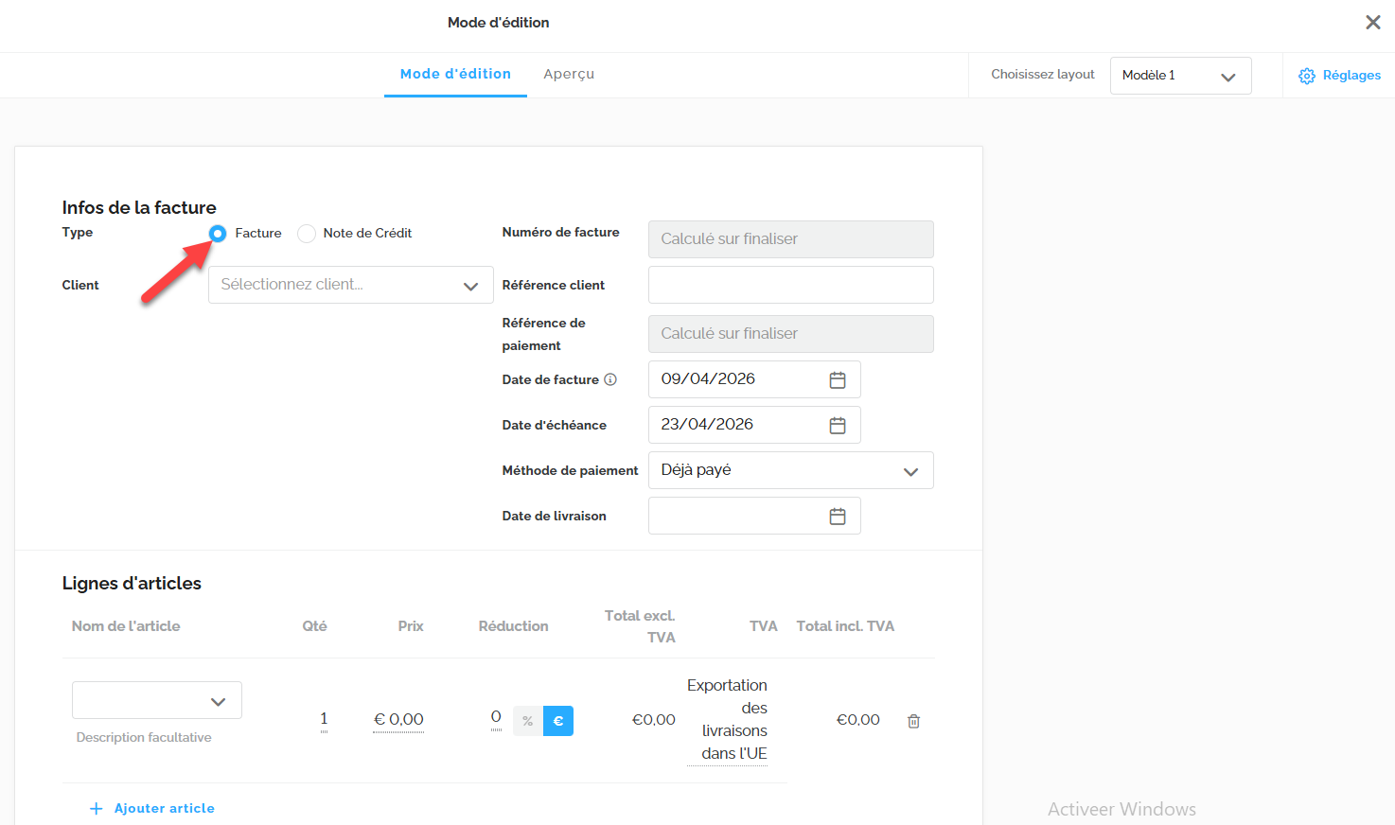The width and height of the screenshot is (1395, 825).
Task: Click the empty Date de livraison field
Action: pyautogui.click(x=754, y=516)
